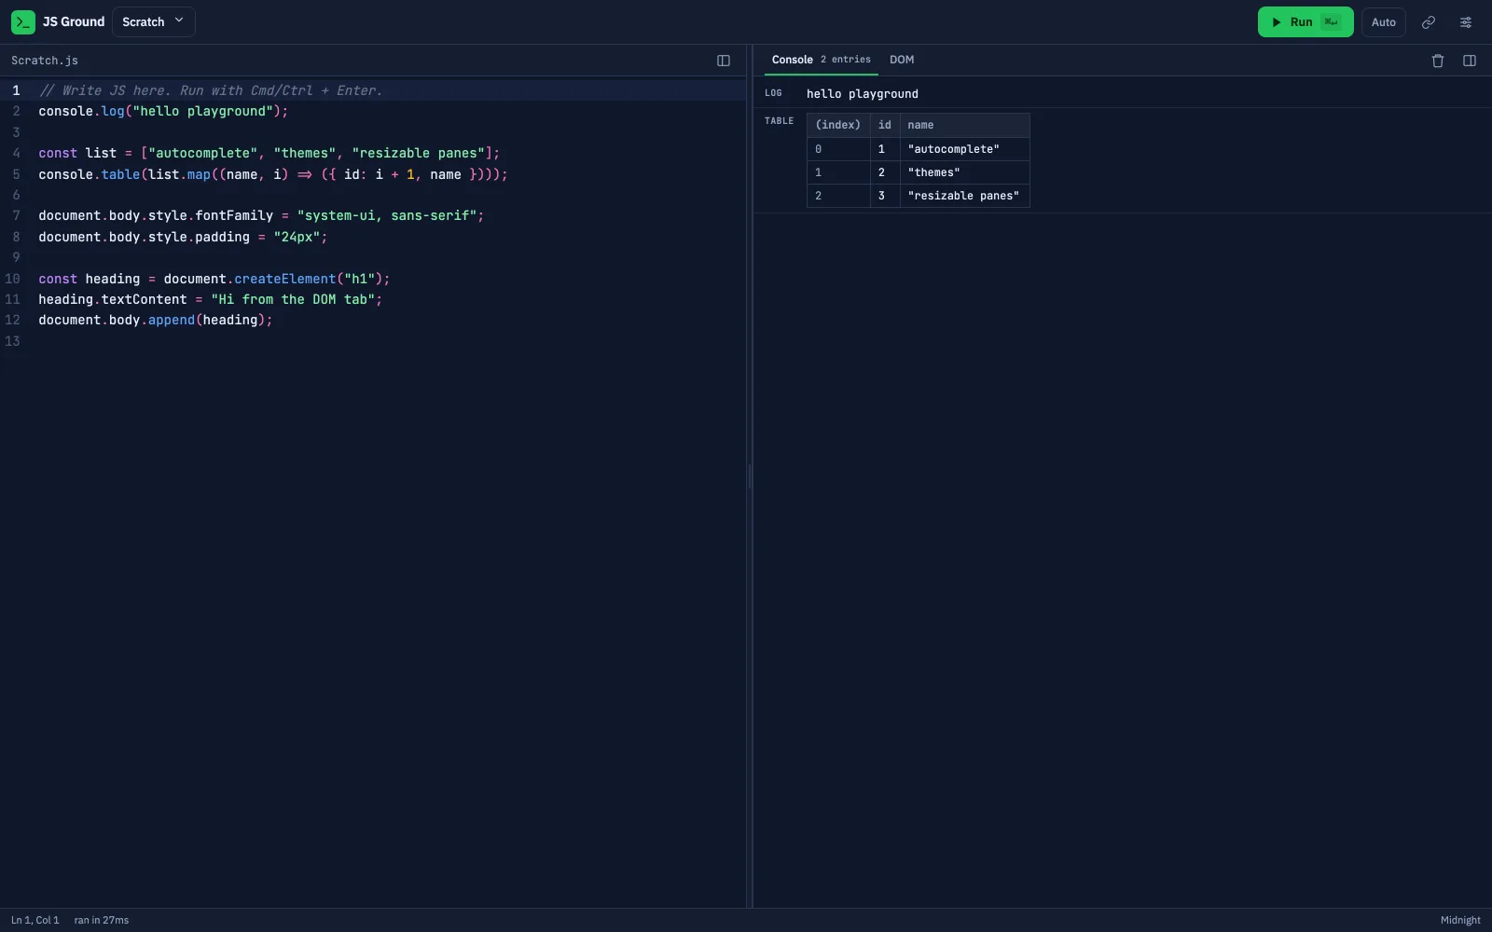Click the LOG entry label

[774, 93]
